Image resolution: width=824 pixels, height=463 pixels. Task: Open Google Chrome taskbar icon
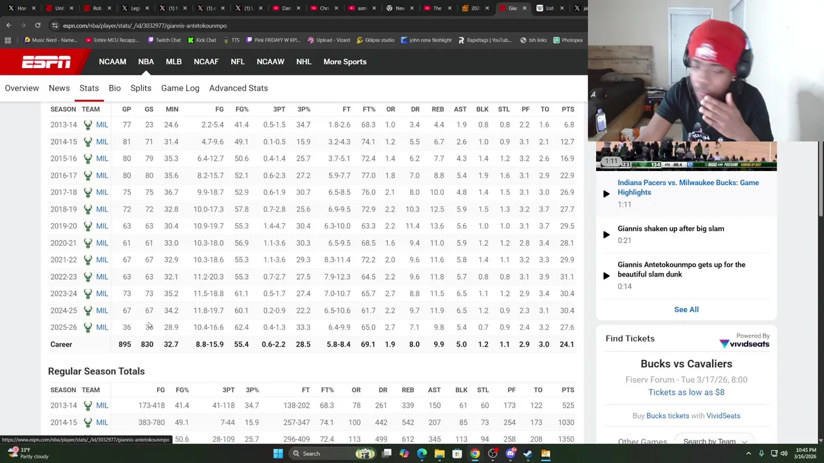(x=474, y=453)
